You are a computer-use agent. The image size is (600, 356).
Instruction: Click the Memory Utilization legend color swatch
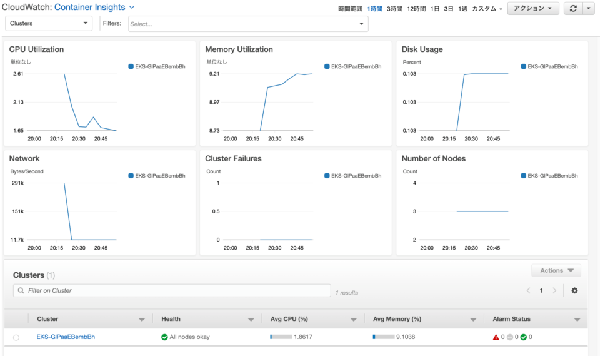point(327,66)
